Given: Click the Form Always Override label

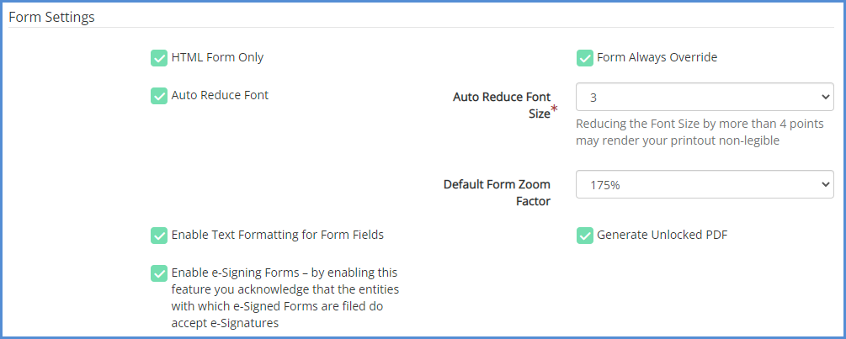Looking at the screenshot, I should coord(657,58).
